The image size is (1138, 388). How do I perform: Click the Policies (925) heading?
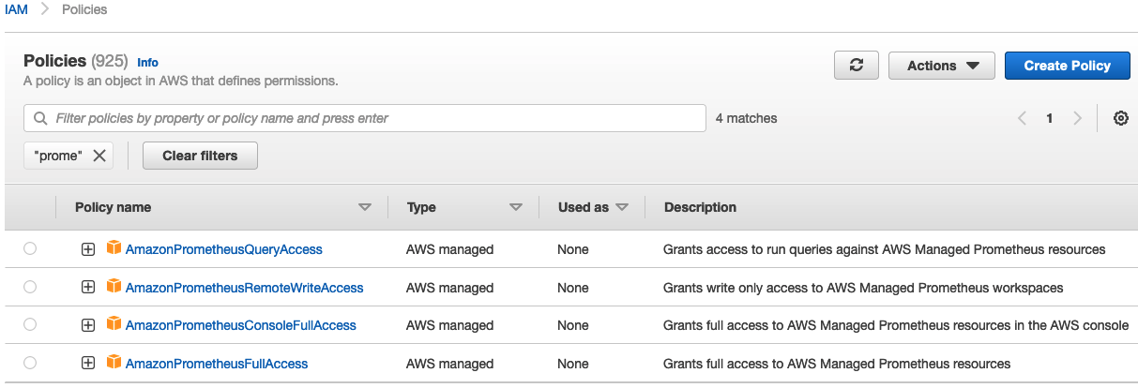click(x=75, y=61)
